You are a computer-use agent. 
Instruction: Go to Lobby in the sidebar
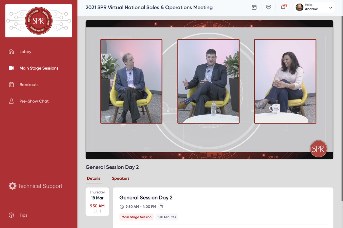tap(25, 52)
